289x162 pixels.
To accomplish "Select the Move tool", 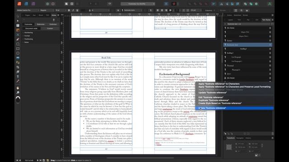I will 18,16.
